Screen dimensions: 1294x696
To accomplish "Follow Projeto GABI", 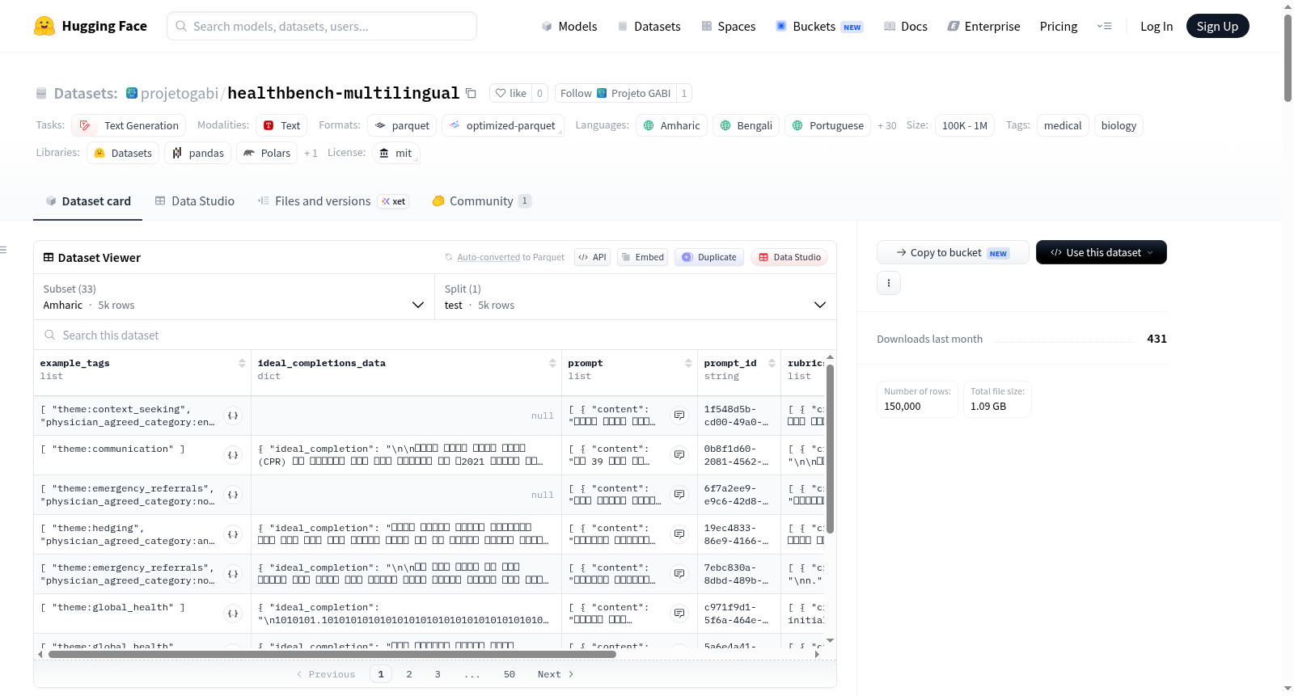I will point(615,93).
